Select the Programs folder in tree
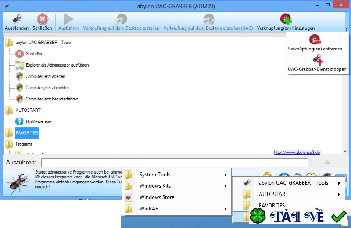351x228 pixels. pyautogui.click(x=24, y=144)
